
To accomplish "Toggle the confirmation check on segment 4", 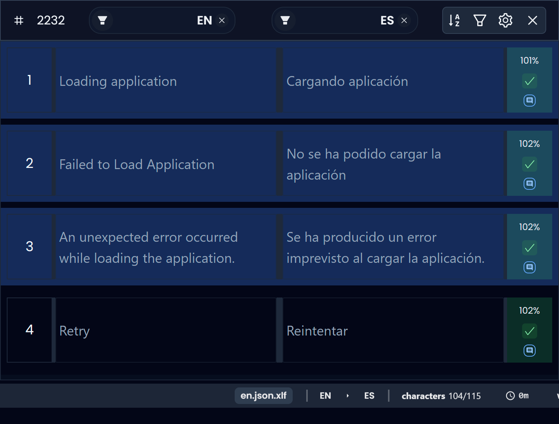I will pyautogui.click(x=530, y=331).
